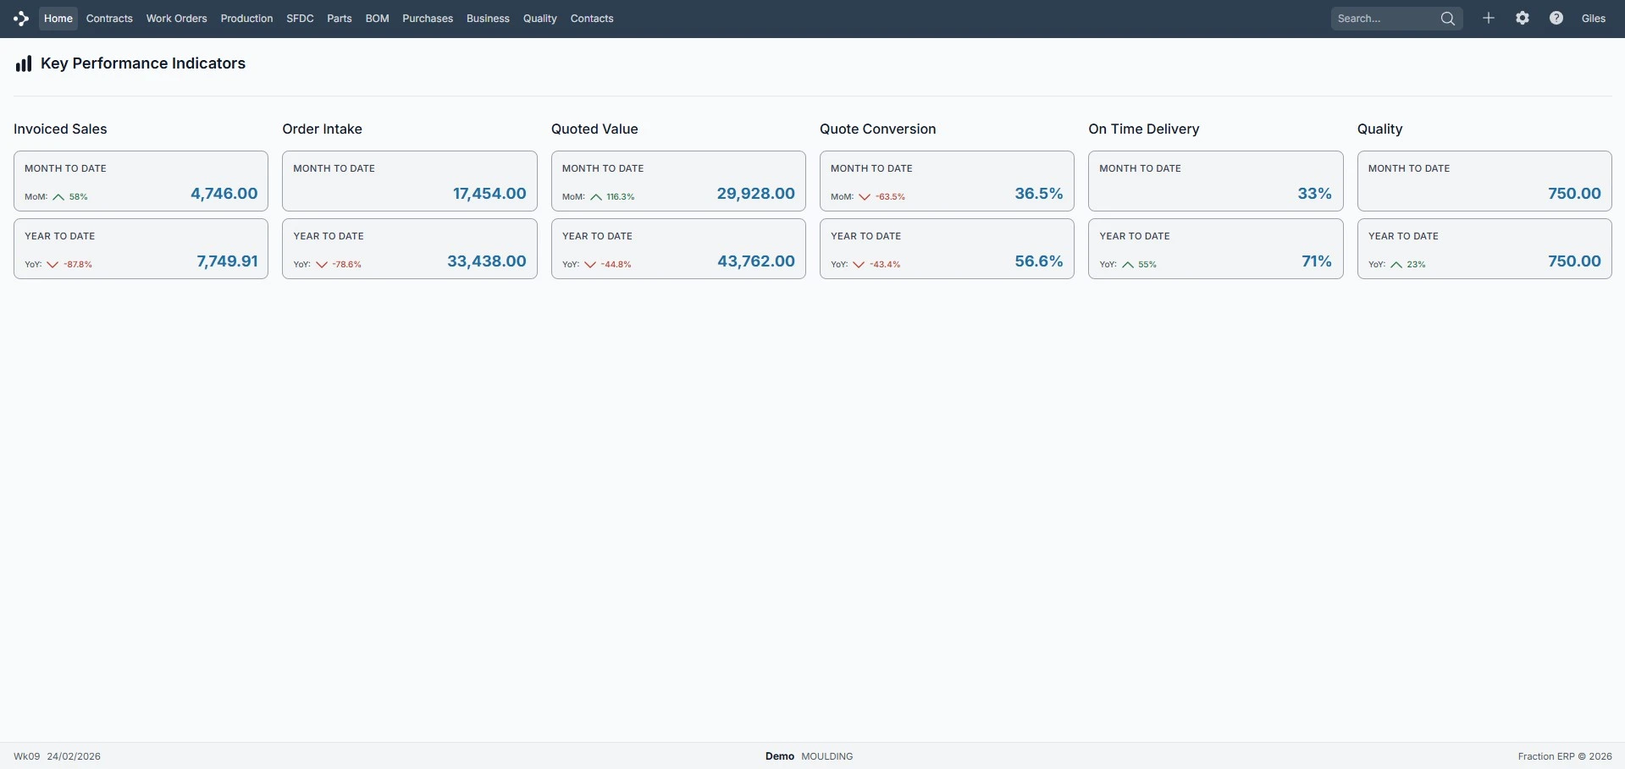Click the downward YoY arrow on Order Intake
1625x769 pixels.
[x=322, y=264]
